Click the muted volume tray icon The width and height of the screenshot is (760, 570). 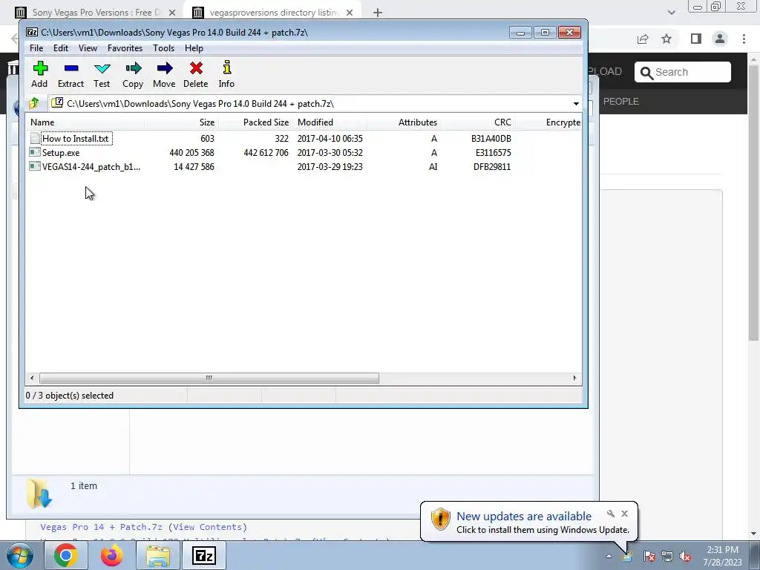pyautogui.click(x=685, y=557)
